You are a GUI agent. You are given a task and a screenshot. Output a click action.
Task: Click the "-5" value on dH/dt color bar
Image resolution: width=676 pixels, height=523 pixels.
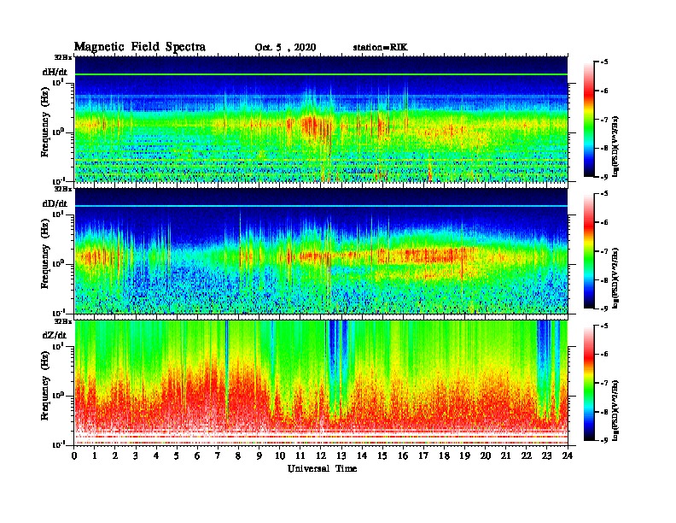603,62
